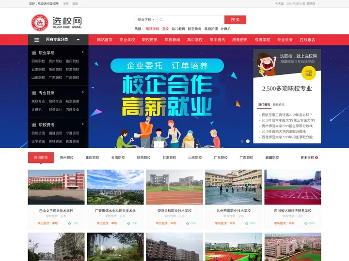Click the red 搜索 button
The height and width of the screenshot is (261, 349).
[235, 20]
